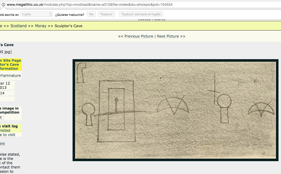Go to the Next Picture
Viewport: 281px width, 174px height.
click(x=168, y=36)
